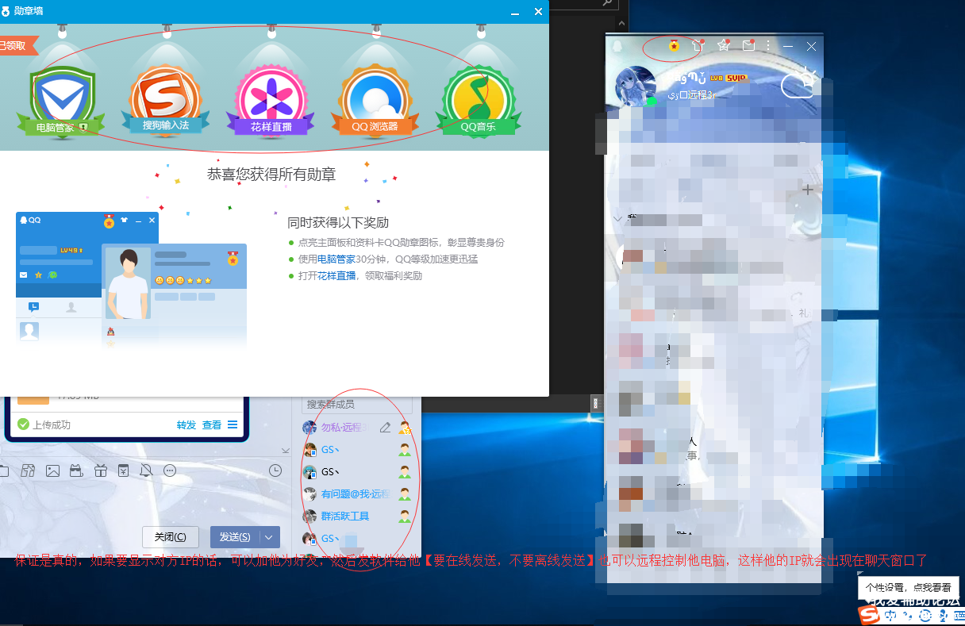Click the 电脑管家 badge
The image size is (965, 626).
tap(62, 101)
